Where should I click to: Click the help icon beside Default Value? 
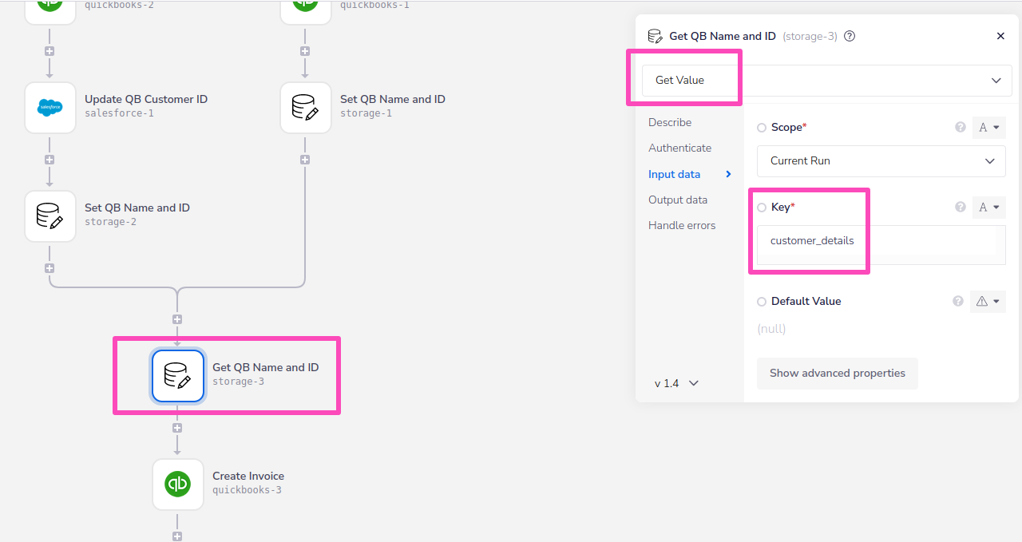coord(958,301)
